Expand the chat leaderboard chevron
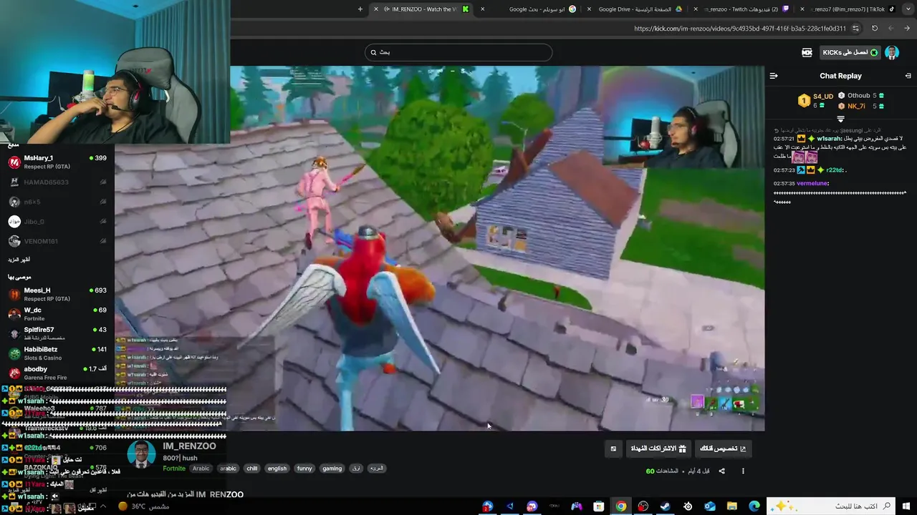This screenshot has height=515, width=917. 841,119
